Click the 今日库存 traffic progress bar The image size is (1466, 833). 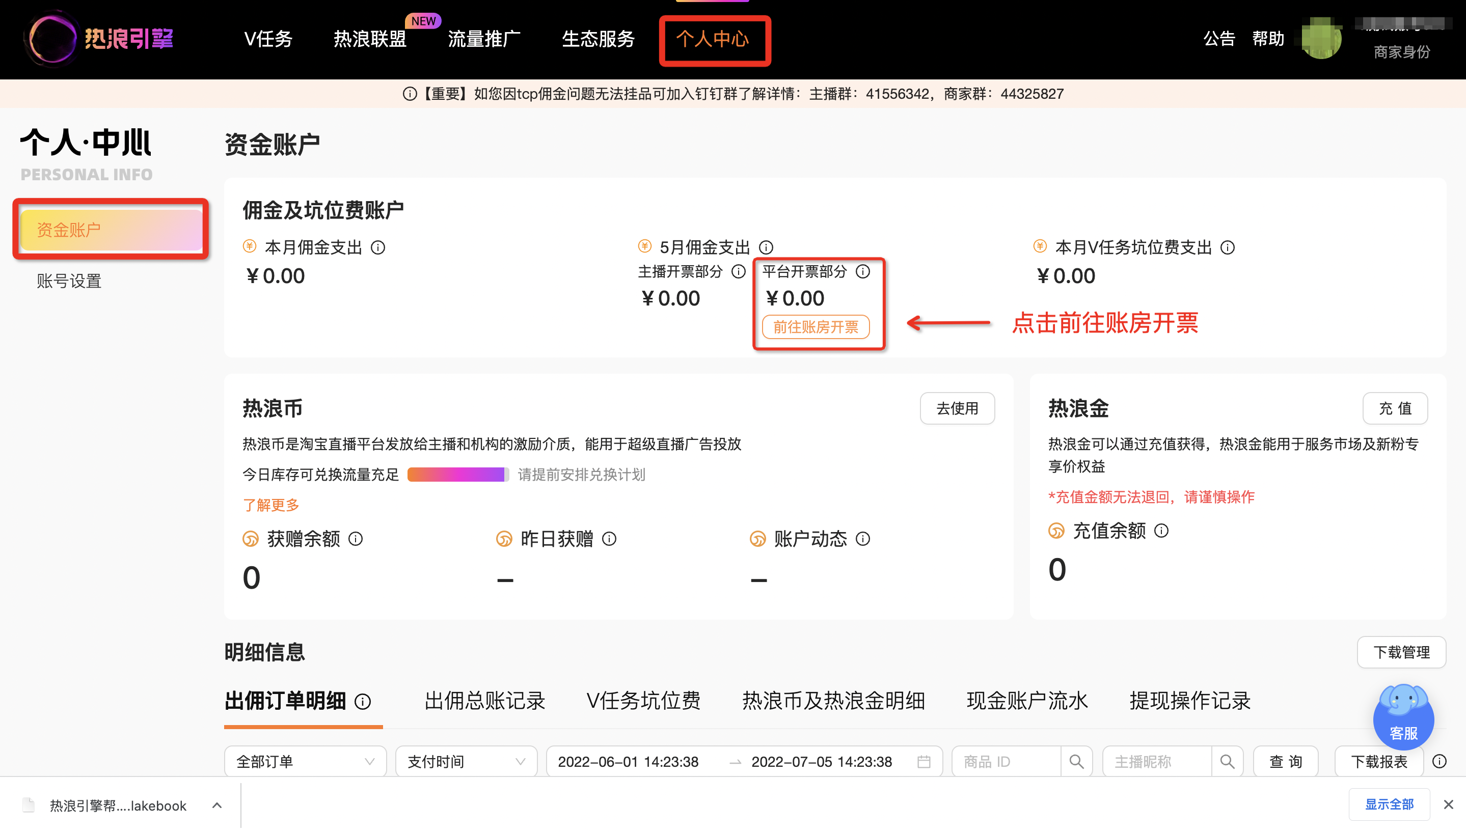click(458, 475)
